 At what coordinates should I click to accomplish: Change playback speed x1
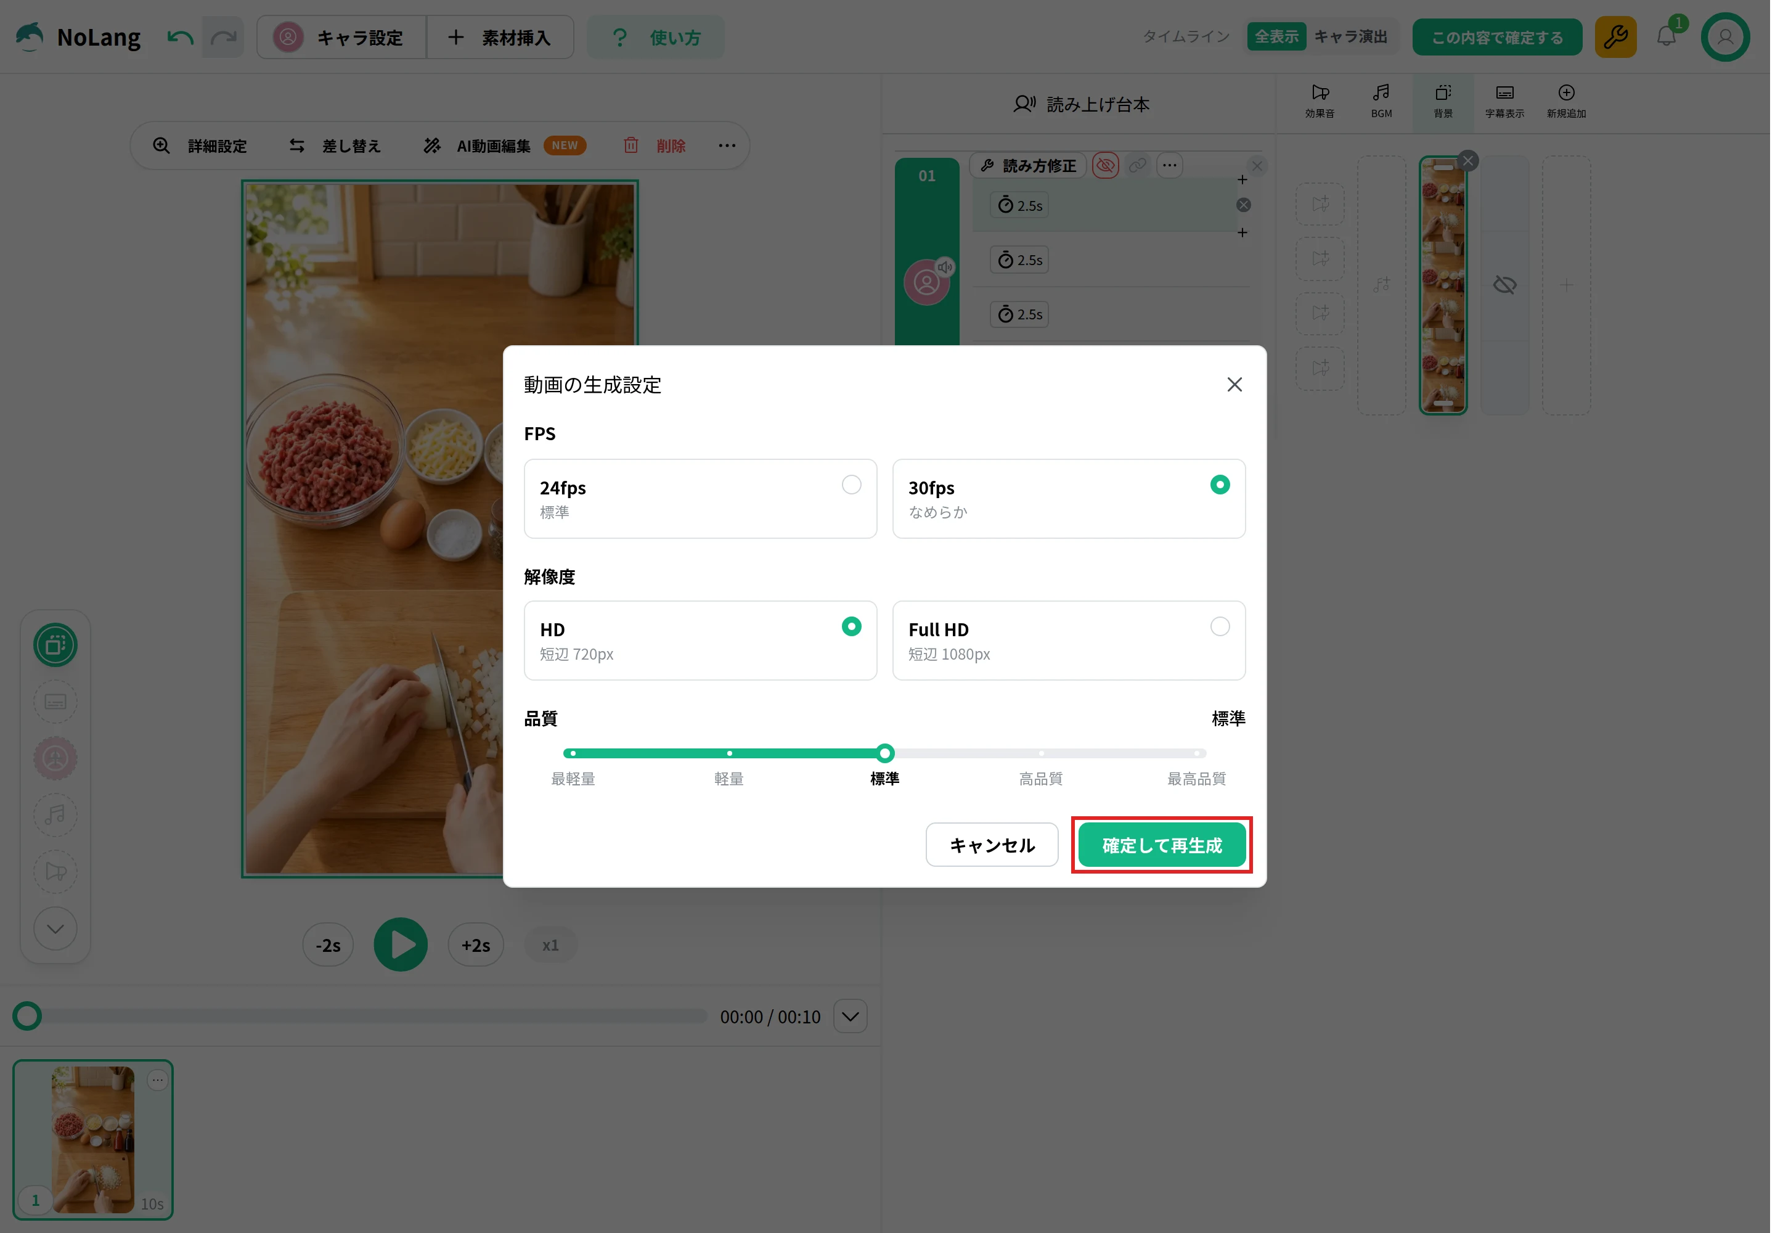550,945
